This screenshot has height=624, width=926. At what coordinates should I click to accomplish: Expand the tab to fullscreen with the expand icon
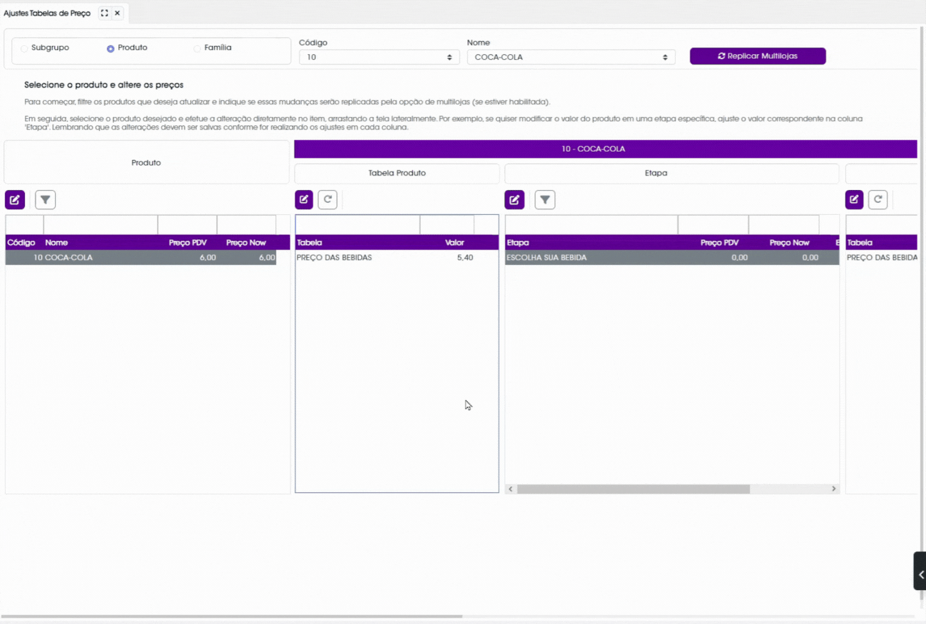pos(104,13)
